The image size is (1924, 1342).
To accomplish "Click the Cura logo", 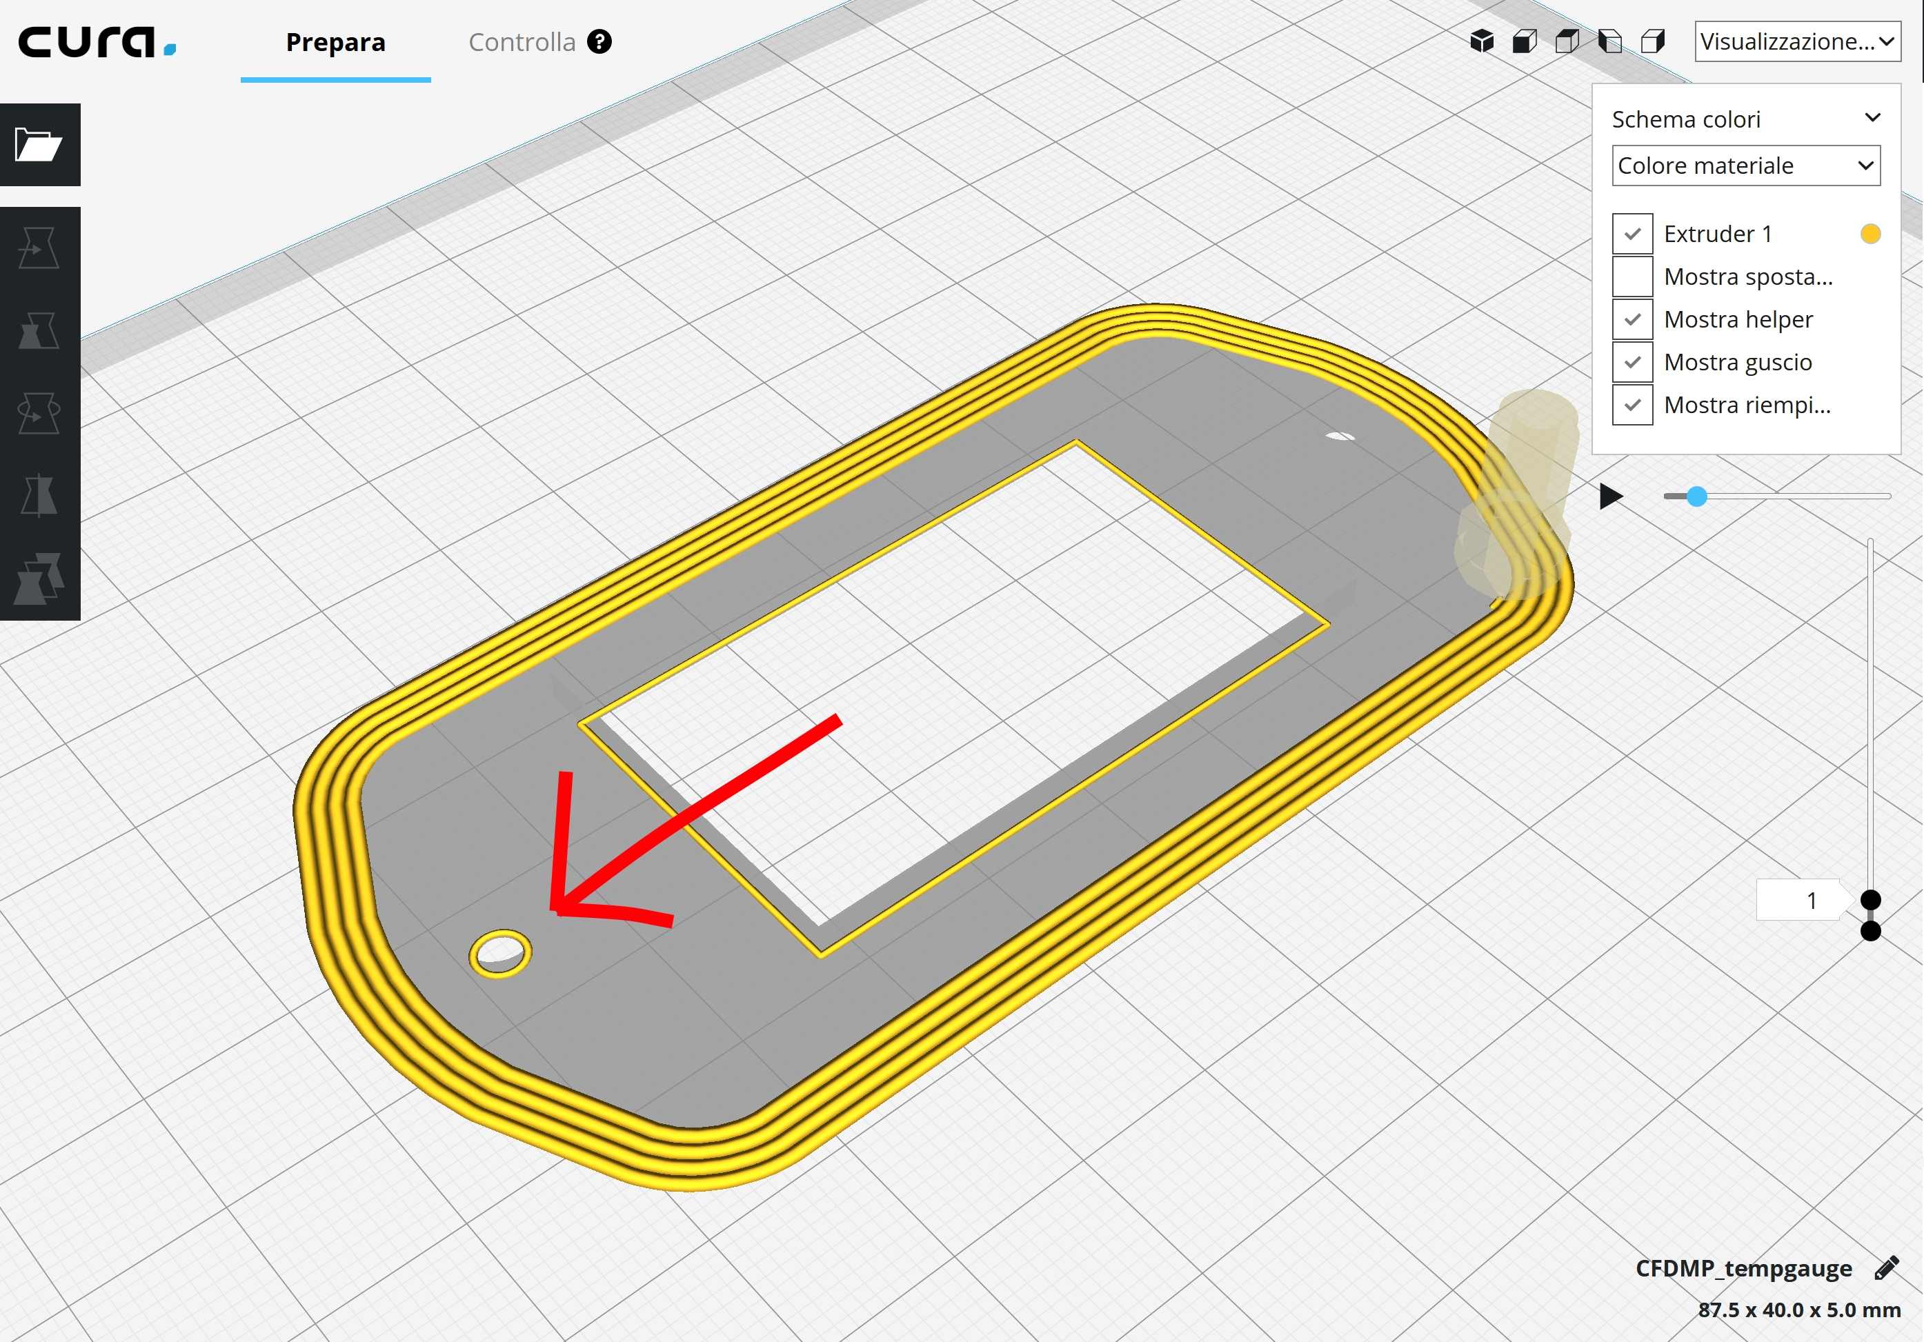I will click(x=97, y=42).
